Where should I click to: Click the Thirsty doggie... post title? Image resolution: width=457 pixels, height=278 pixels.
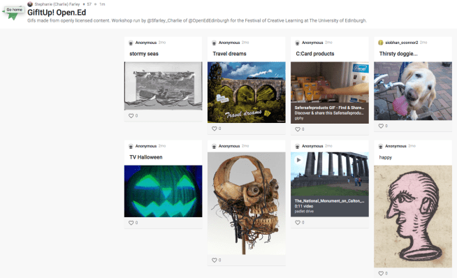point(398,54)
